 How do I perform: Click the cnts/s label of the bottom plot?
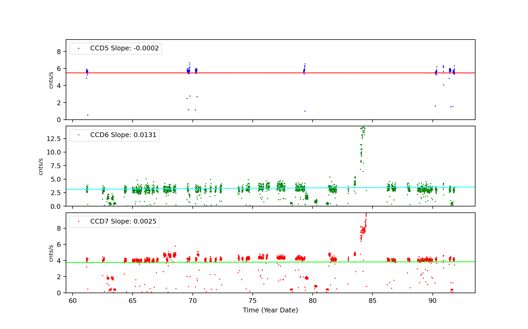(x=51, y=253)
